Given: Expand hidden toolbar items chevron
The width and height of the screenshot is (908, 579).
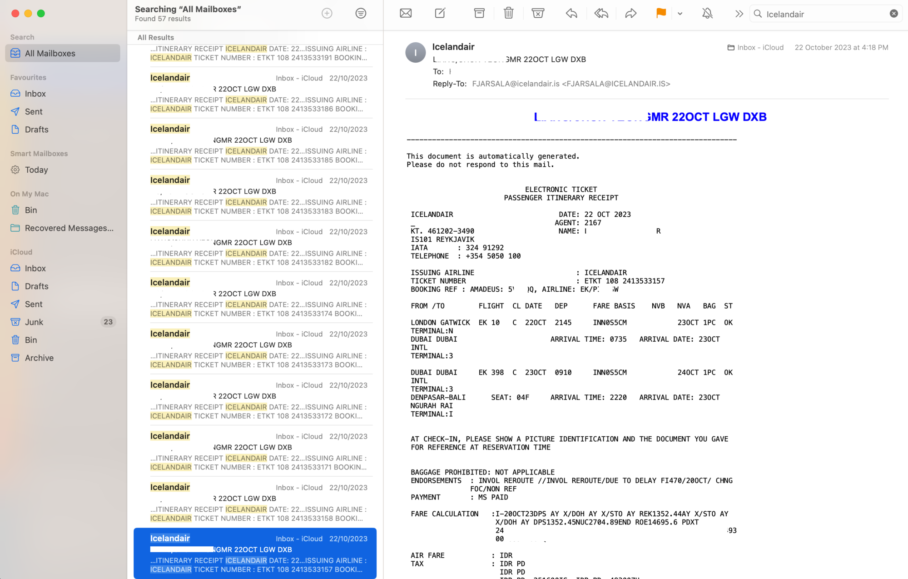Looking at the screenshot, I should (x=739, y=14).
